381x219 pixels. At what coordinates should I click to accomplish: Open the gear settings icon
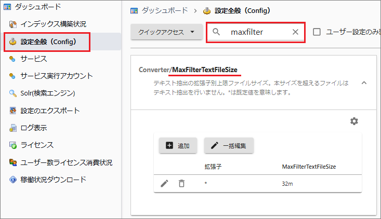(x=354, y=121)
